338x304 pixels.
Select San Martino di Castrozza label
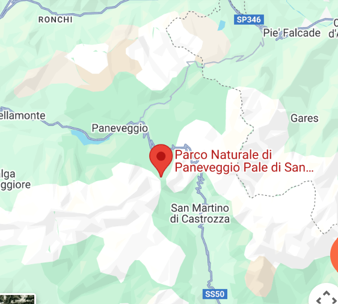coord(200,213)
